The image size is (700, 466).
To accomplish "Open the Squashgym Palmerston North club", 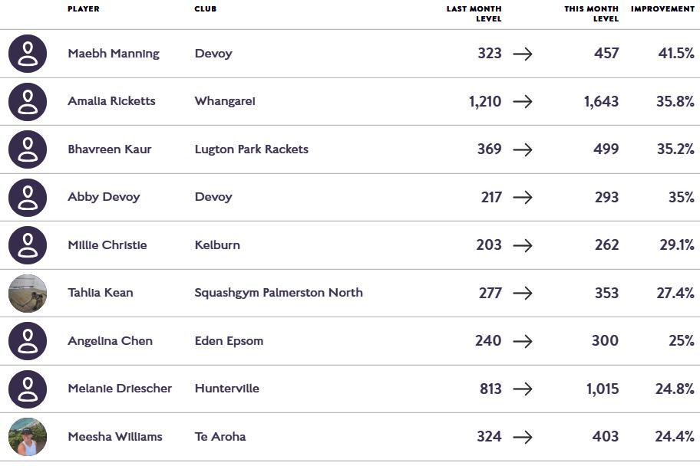I will (x=279, y=293).
